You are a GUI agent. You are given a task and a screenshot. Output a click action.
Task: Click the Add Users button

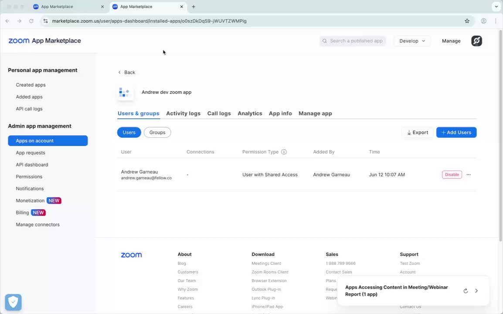coord(456,132)
